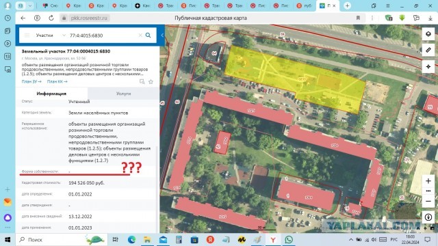Bookmark this page icon

[x=358, y=18]
